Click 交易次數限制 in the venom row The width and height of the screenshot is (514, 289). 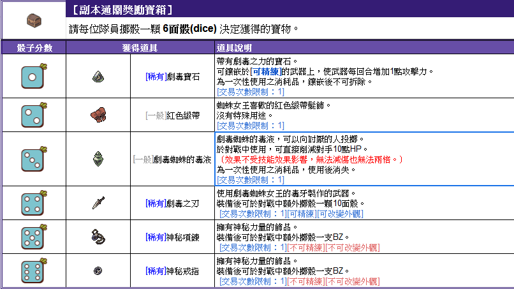pos(251,180)
